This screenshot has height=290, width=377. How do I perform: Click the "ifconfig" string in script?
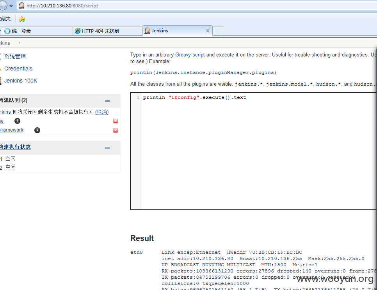coord(184,97)
